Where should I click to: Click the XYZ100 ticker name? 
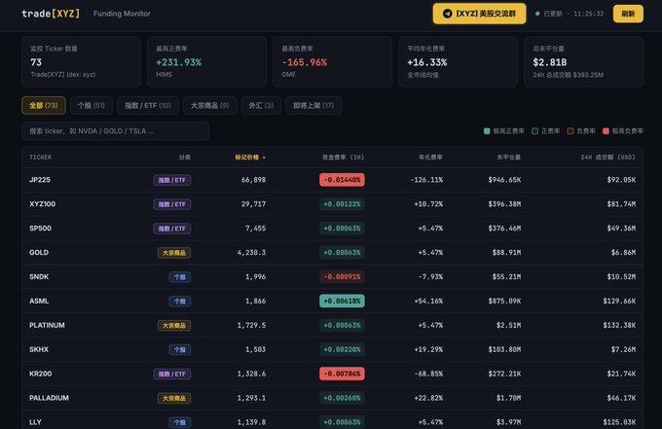tap(42, 204)
